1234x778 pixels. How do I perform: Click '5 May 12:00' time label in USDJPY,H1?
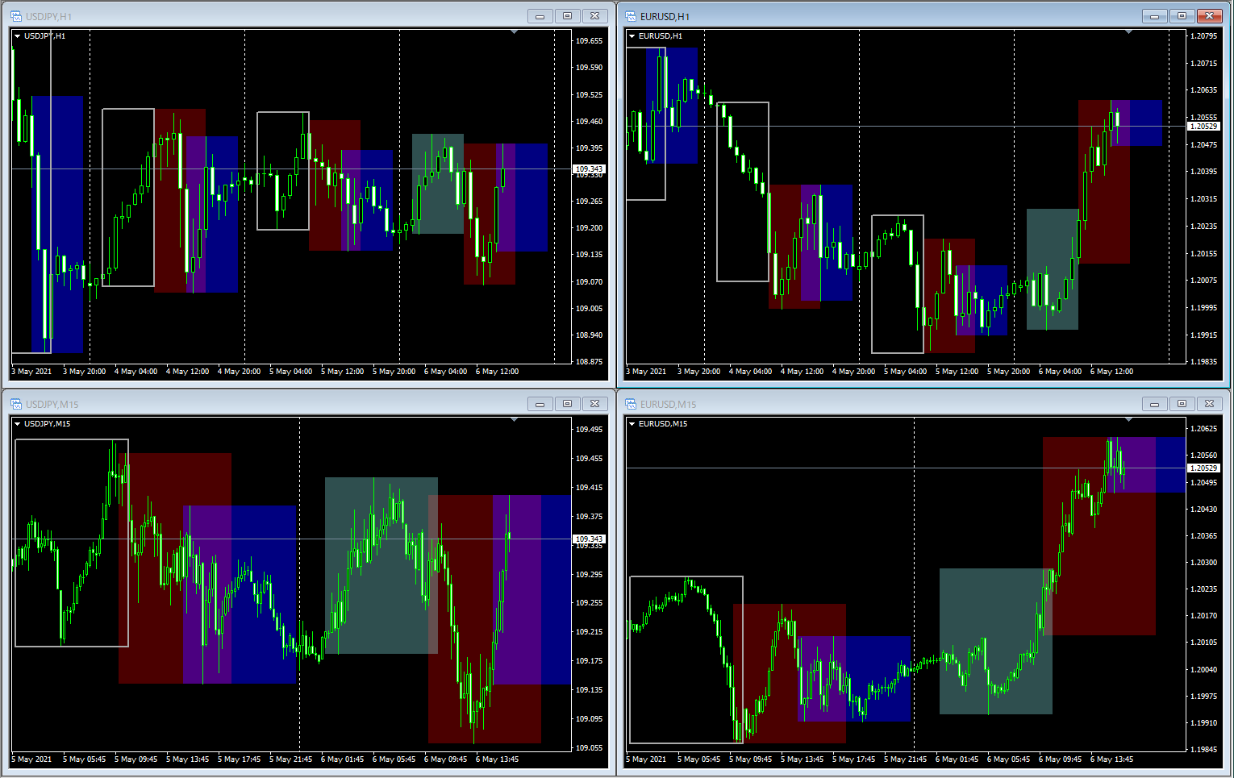[x=342, y=372]
